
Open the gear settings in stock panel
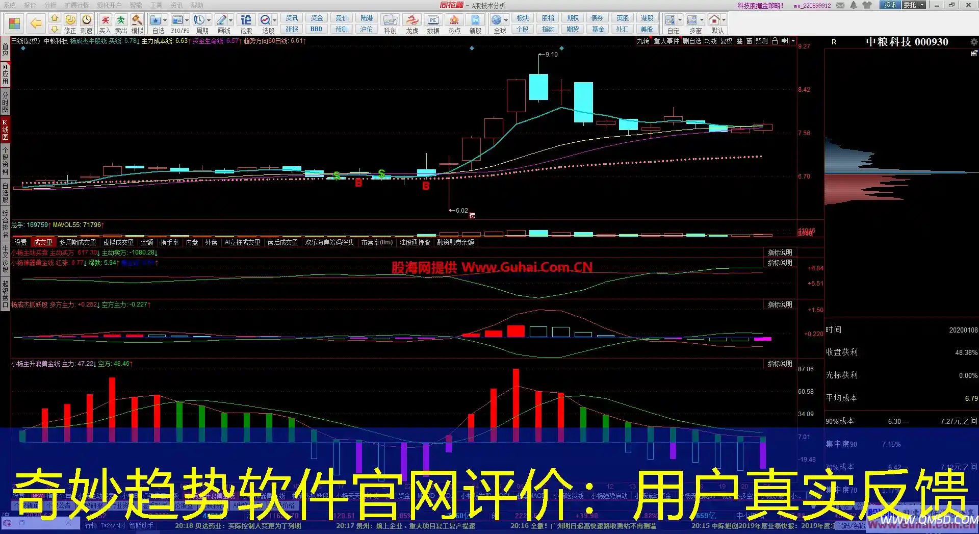click(x=974, y=42)
